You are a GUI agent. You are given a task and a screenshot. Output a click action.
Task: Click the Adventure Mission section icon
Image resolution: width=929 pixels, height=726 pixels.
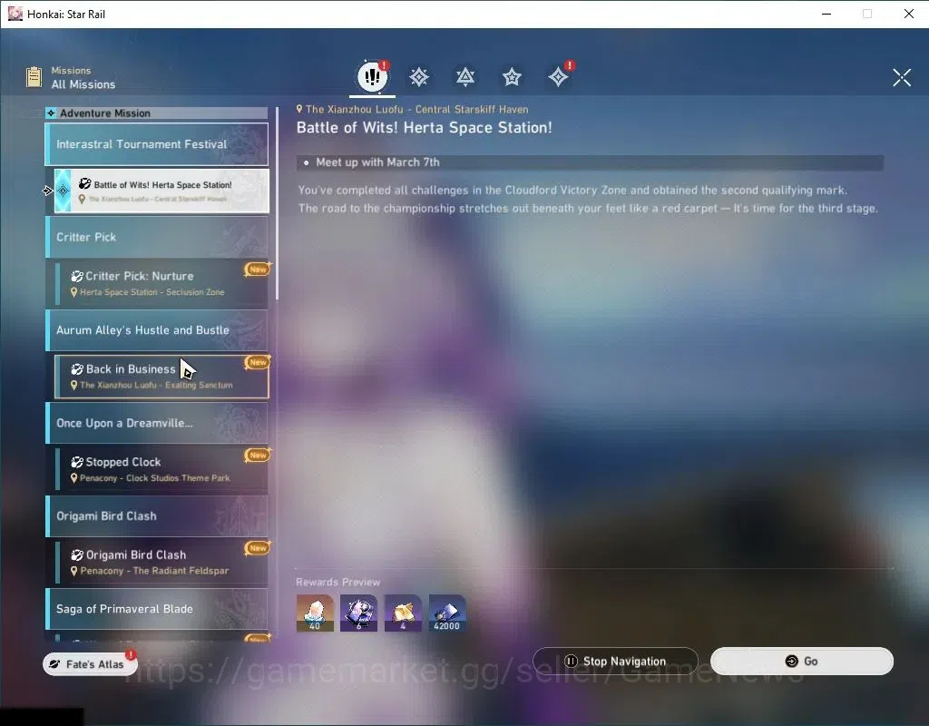pos(52,113)
